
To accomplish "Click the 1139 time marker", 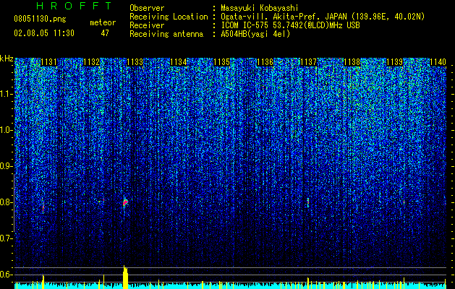I will click(x=395, y=62).
